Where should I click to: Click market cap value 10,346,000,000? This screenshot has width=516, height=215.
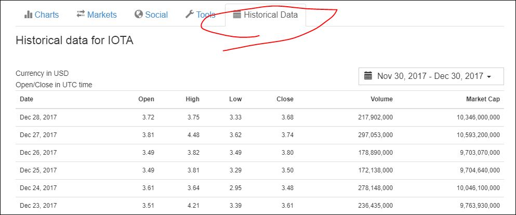click(479, 117)
